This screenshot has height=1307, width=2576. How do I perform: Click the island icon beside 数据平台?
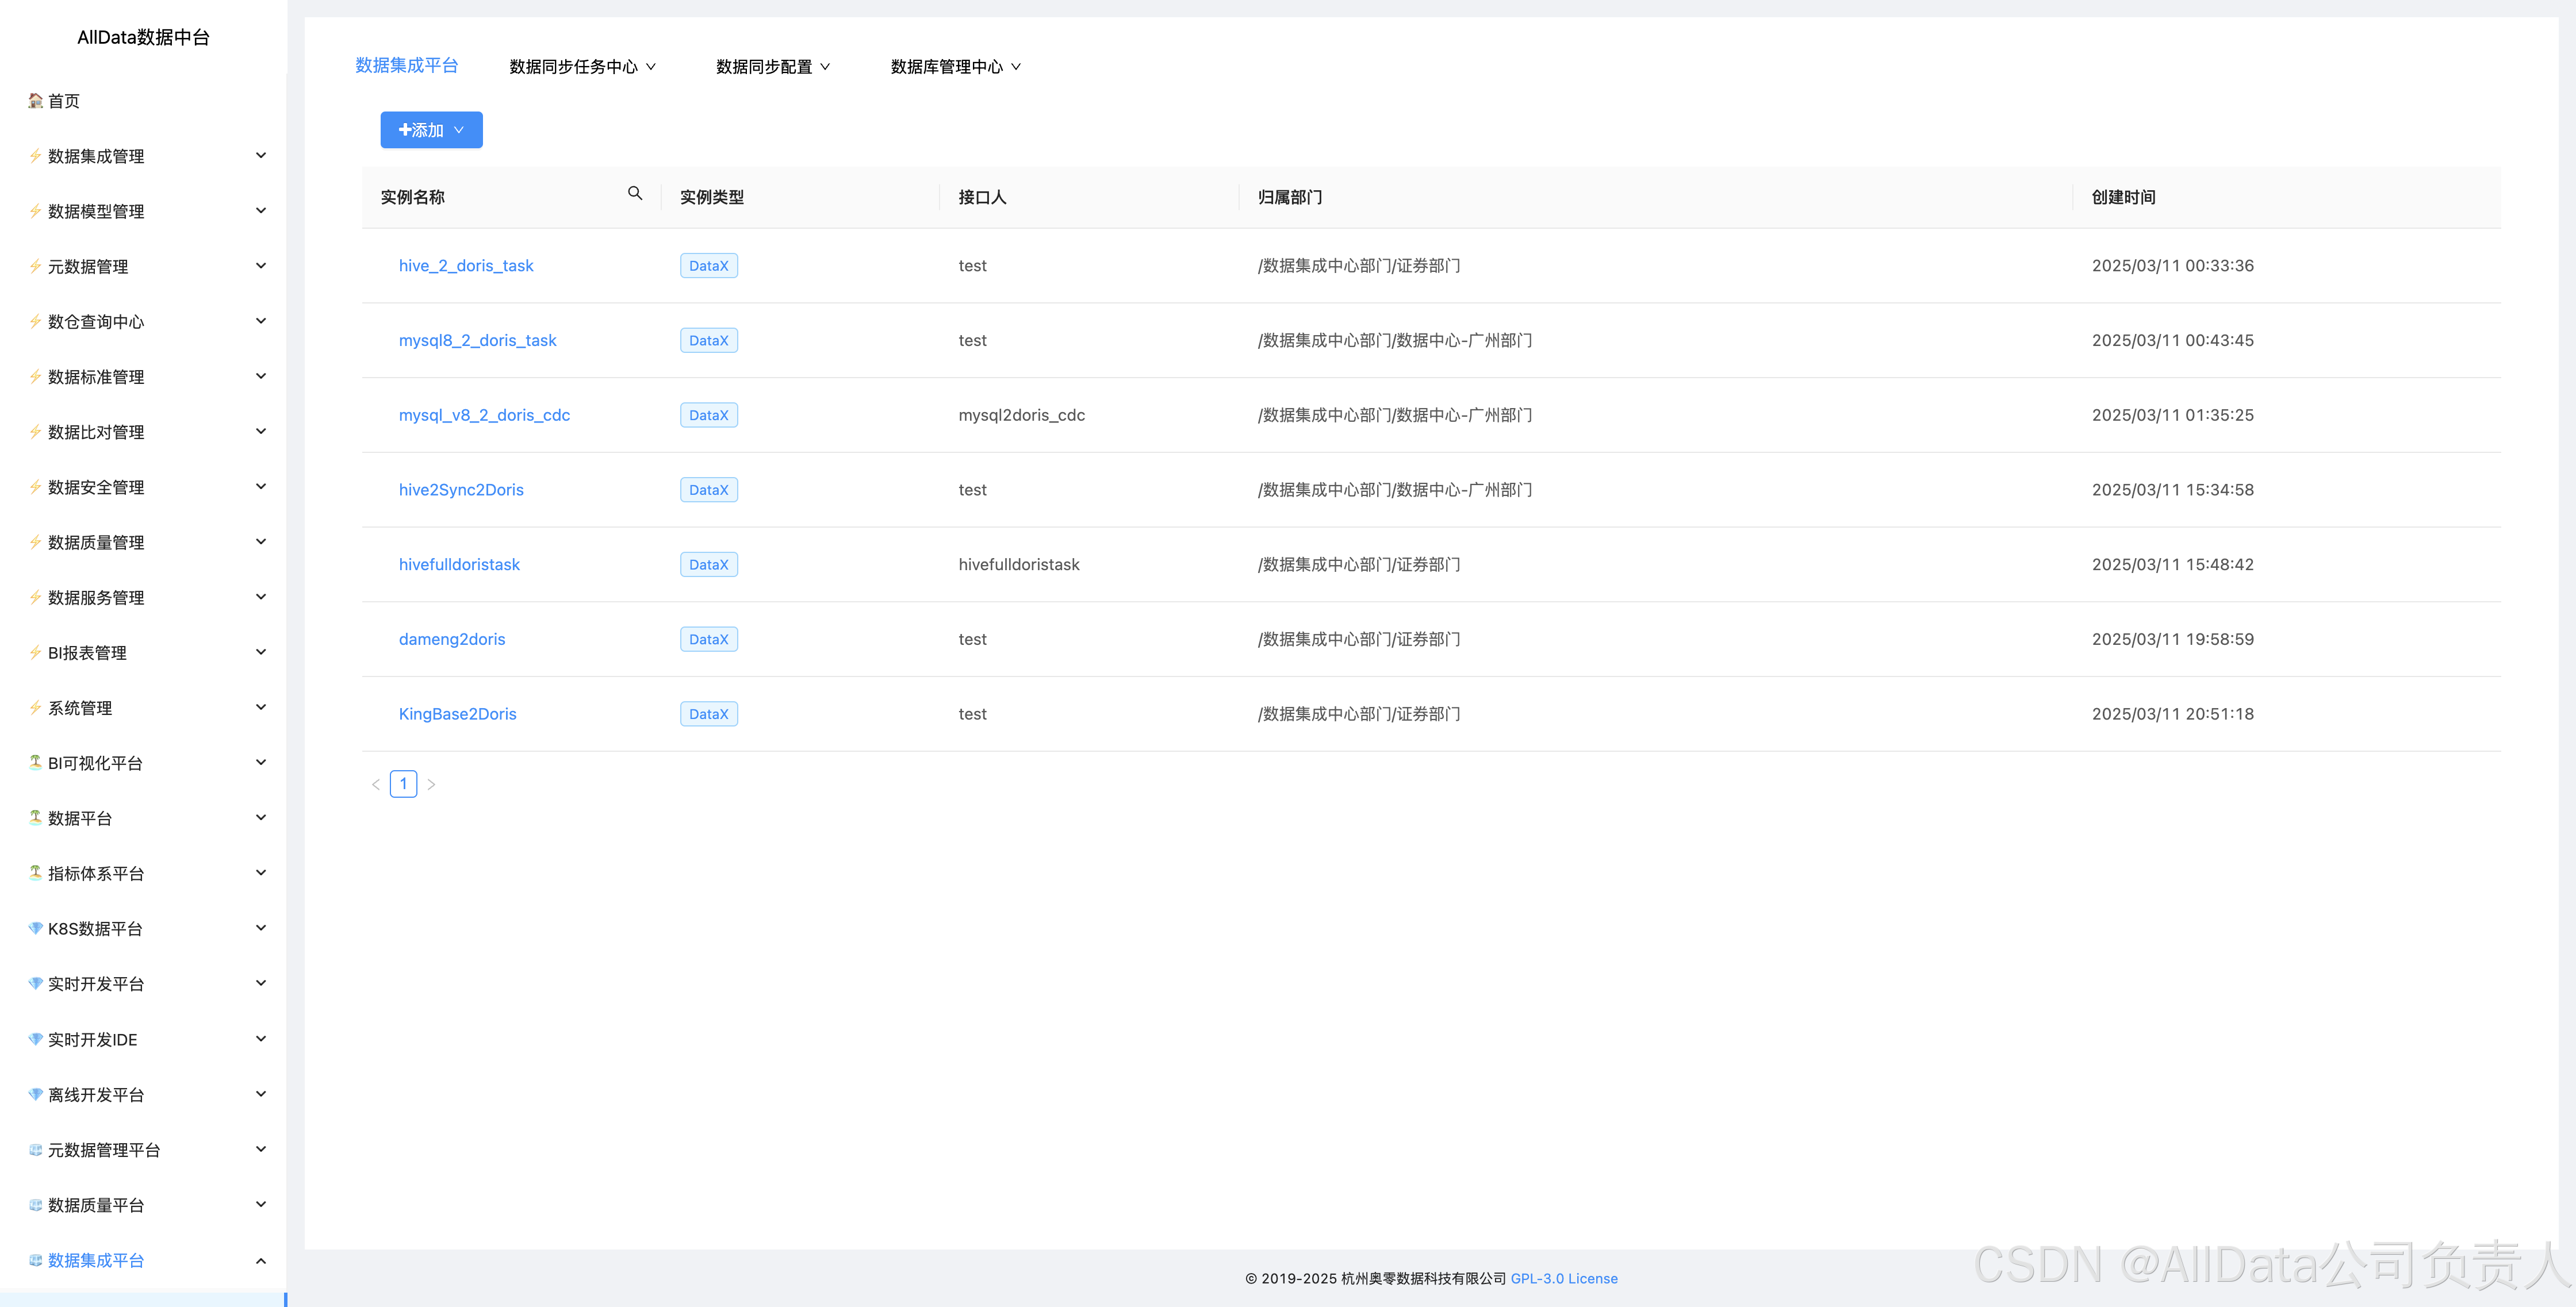pos(36,817)
